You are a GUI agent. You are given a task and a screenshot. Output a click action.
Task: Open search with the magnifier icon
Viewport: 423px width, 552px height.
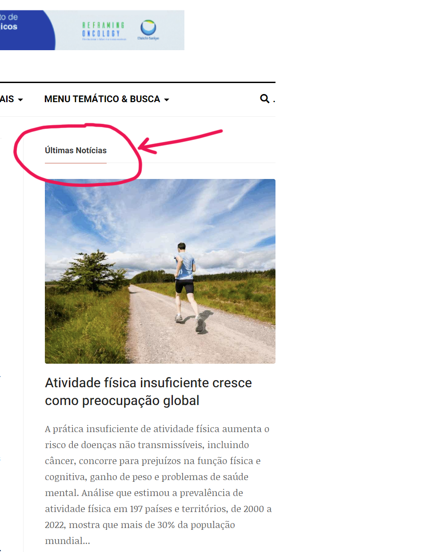coord(264,99)
